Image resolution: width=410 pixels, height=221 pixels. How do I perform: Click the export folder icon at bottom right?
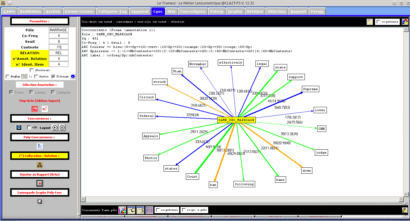[x=405, y=210]
